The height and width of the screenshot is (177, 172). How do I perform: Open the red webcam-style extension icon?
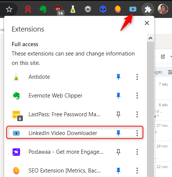coord(28,9)
